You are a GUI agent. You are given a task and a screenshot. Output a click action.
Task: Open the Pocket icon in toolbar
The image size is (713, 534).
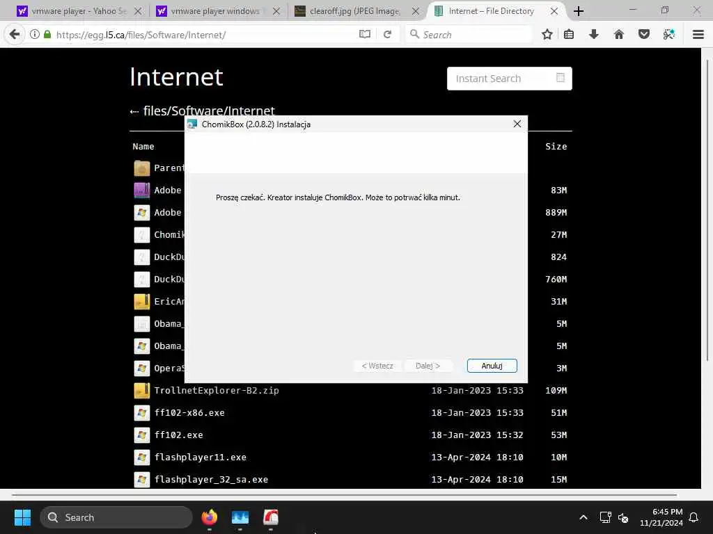point(644,35)
